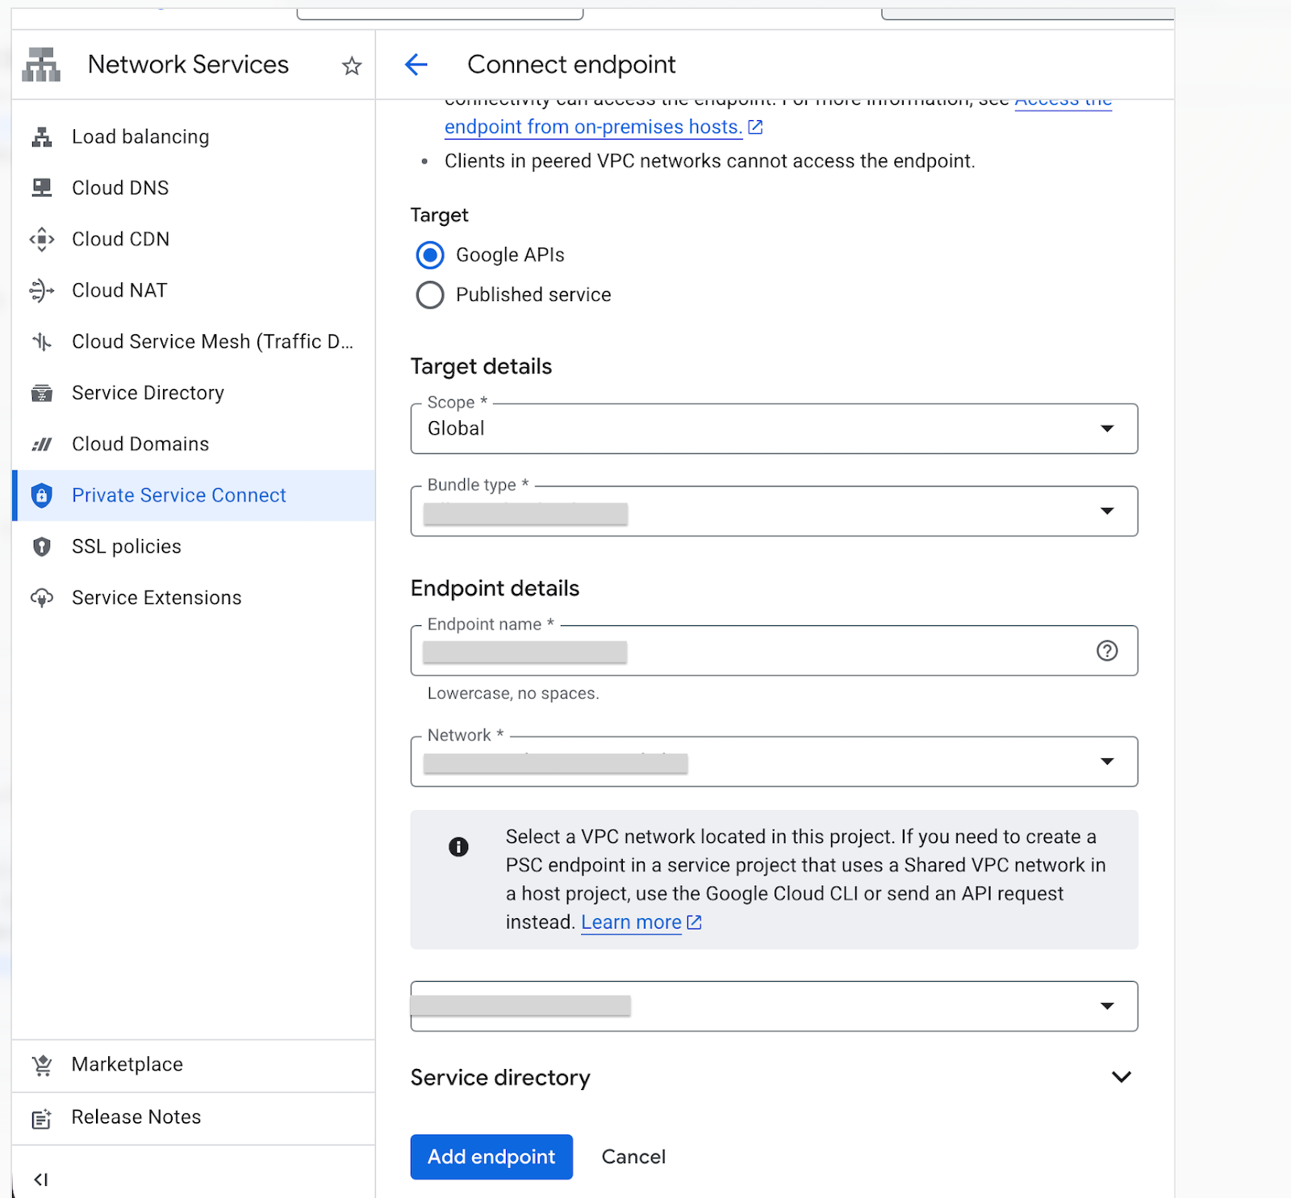Click the Cloud NAT icon
1291x1198 pixels.
coord(42,290)
